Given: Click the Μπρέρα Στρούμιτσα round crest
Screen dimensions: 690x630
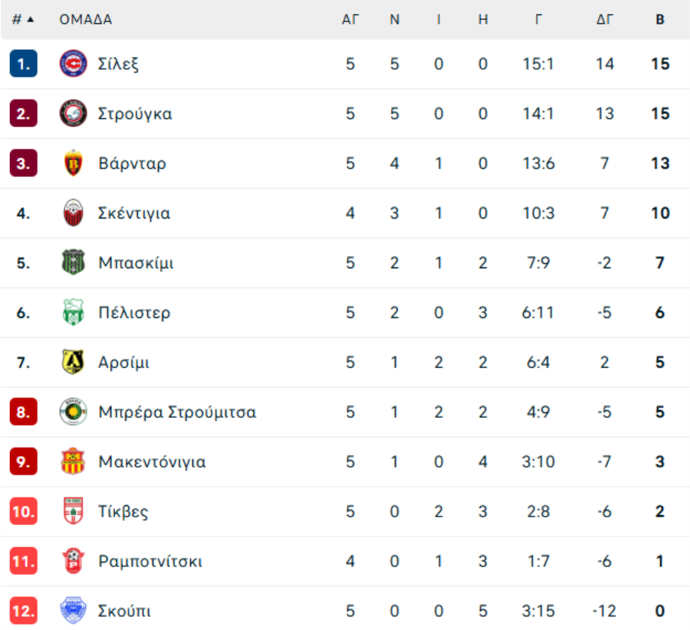Looking at the screenshot, I should pos(73,412).
